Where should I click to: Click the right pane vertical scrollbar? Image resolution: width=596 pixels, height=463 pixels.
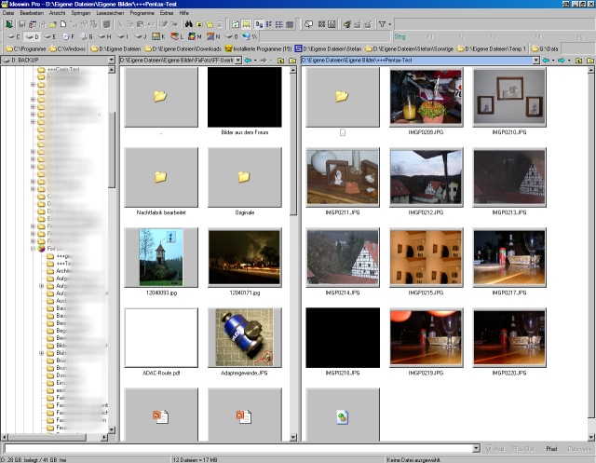click(591, 253)
